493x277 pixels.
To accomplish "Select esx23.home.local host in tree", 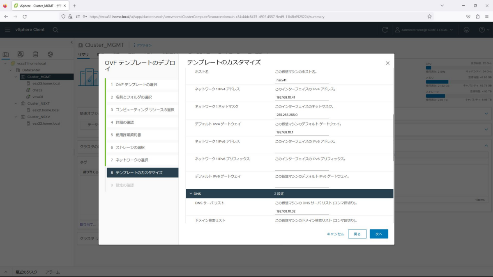I will [x=46, y=83].
